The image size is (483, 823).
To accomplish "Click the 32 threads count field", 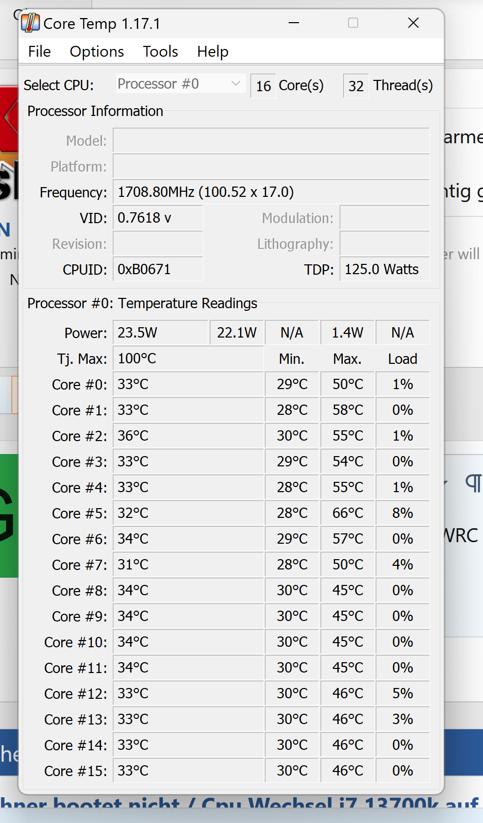I will coord(356,86).
